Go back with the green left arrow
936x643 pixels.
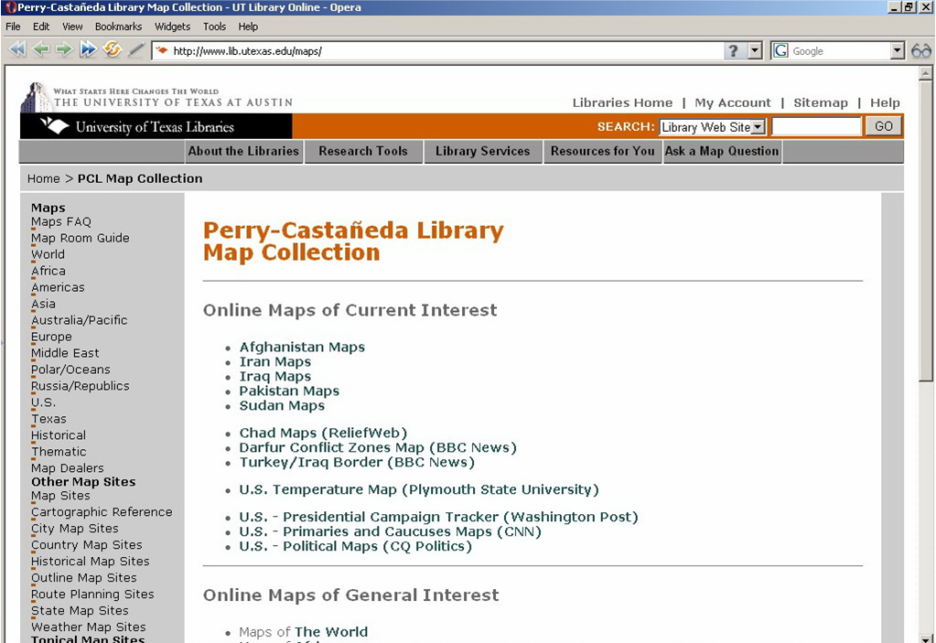(x=40, y=50)
